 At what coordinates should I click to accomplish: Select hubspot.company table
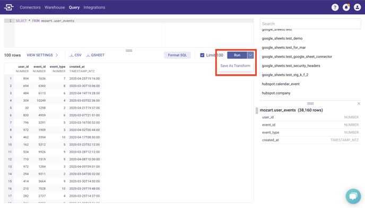click(x=276, y=93)
